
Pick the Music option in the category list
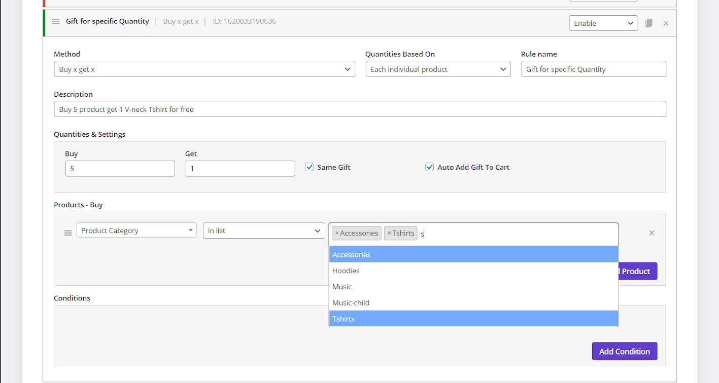tap(342, 287)
